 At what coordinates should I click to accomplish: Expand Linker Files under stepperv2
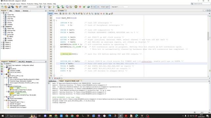(x=4, y=32)
